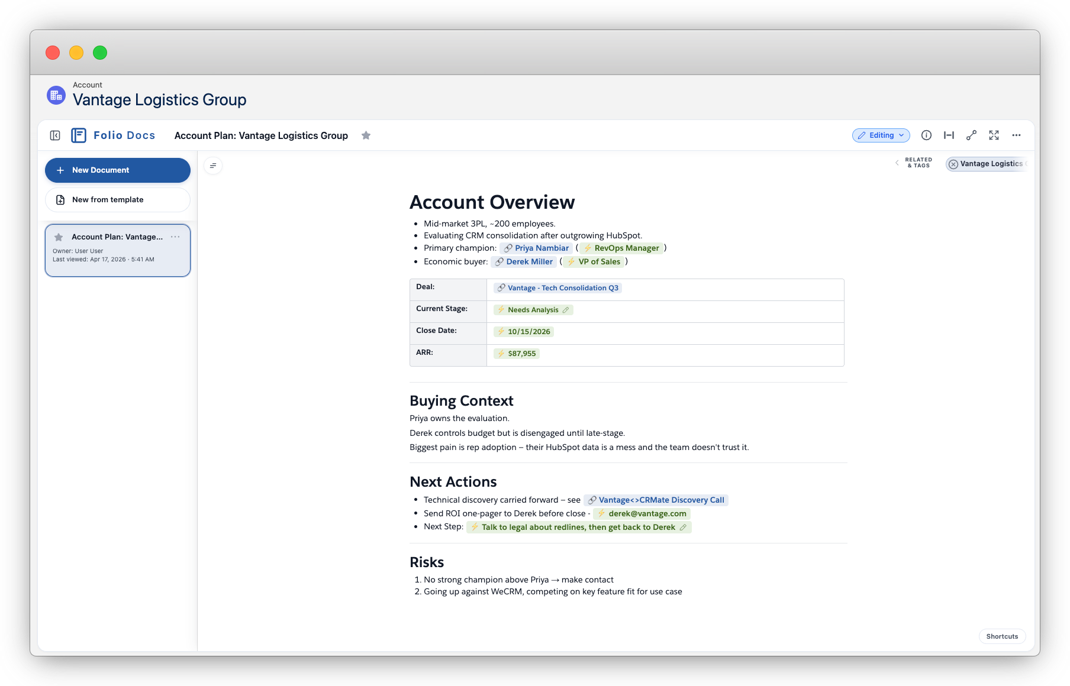This screenshot has width=1070, height=686.
Task: Remove the Vantage Logistics tag
Action: pyautogui.click(x=953, y=164)
